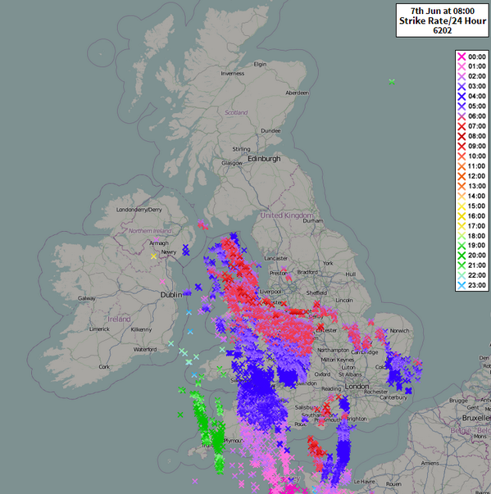Screen dimensions: 491x494
Task: Click the 19:00 legend cross marker
Action: pyautogui.click(x=461, y=246)
